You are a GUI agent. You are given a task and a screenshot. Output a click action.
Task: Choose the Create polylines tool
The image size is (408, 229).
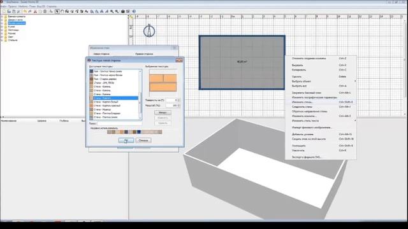(x=77, y=11)
